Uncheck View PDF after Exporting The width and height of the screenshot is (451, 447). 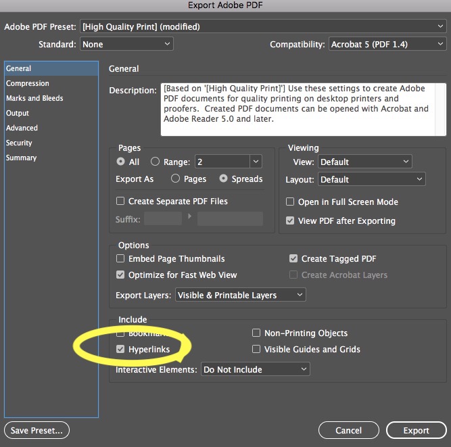tap(290, 220)
